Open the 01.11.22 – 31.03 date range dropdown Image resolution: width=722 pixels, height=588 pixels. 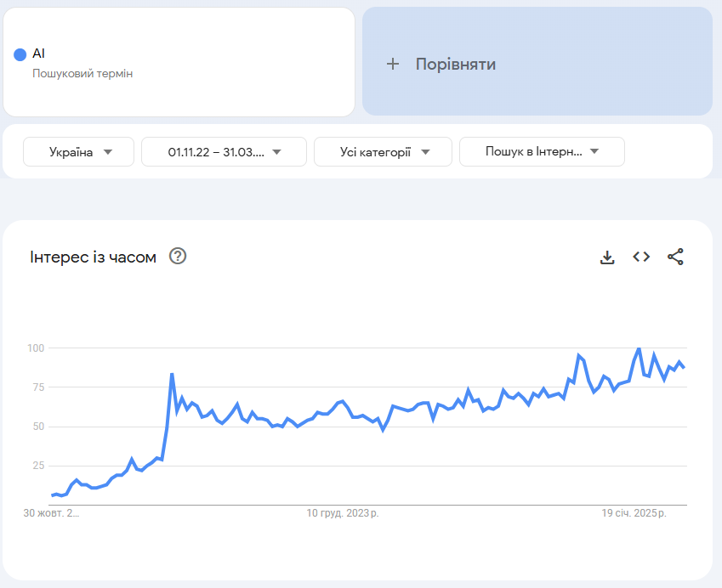click(x=224, y=152)
